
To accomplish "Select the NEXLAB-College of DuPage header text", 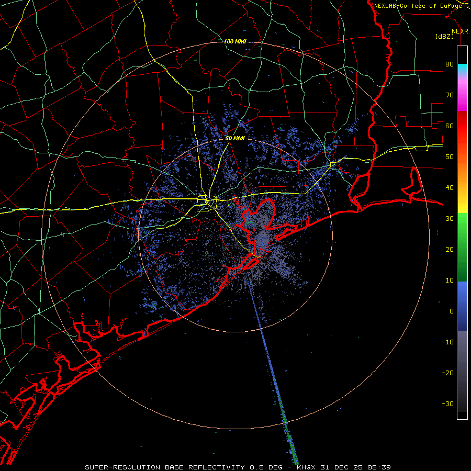I will click(418, 6).
